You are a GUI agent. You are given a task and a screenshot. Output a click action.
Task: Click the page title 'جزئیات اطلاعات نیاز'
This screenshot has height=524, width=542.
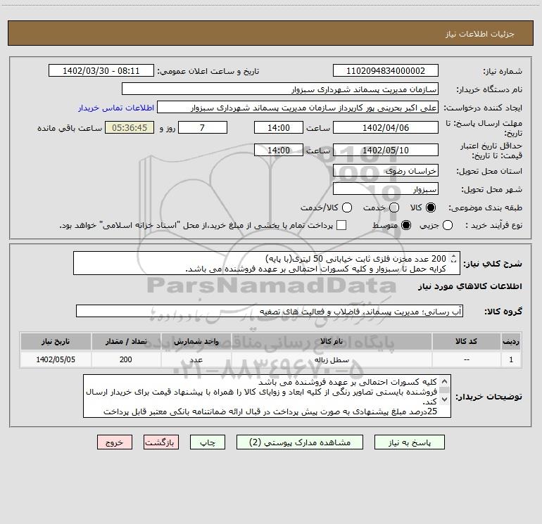point(479,34)
